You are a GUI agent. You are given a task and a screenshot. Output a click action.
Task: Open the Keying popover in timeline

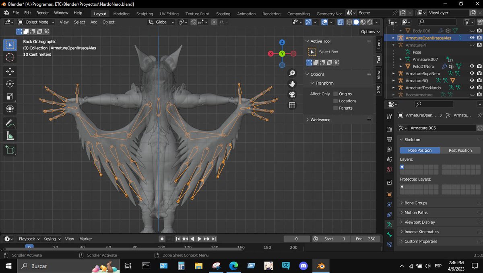[x=52, y=239]
